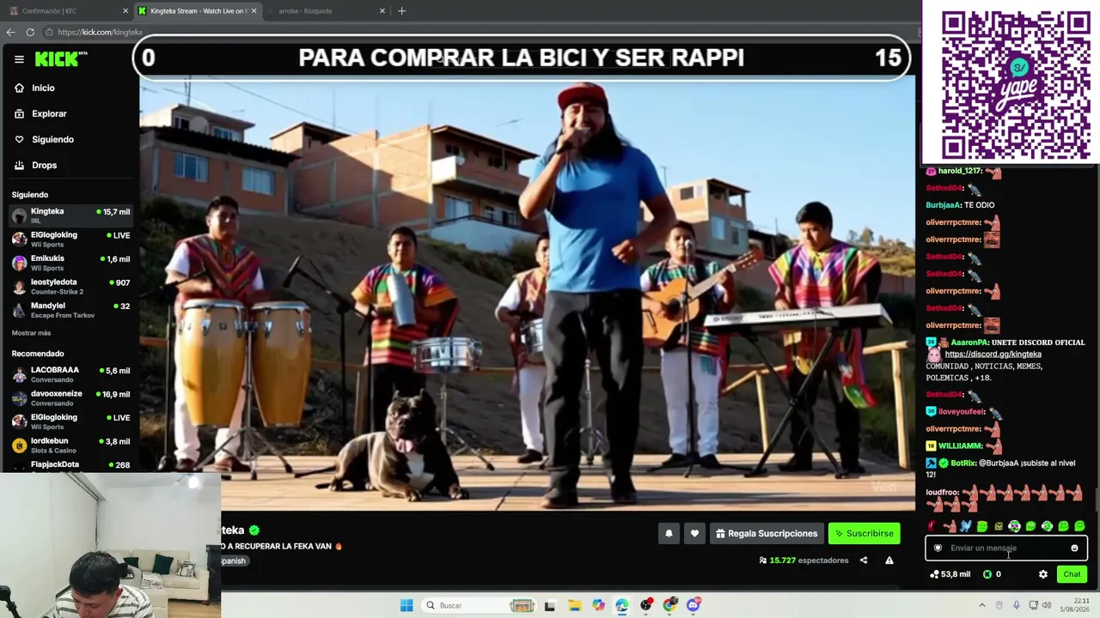The height and width of the screenshot is (618, 1100).
Task: Select the Kingteka Stream browser tab
Action: [198, 11]
